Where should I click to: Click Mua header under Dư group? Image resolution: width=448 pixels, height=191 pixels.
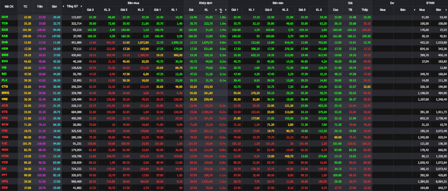(382, 10)
